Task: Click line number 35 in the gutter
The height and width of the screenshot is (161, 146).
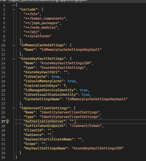Action: 3,157
